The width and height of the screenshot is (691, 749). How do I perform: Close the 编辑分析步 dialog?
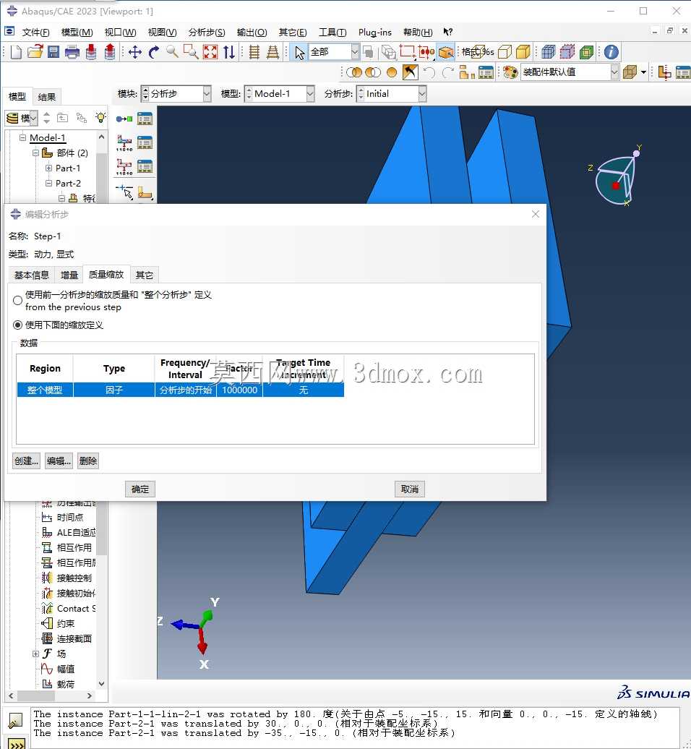[x=536, y=215]
